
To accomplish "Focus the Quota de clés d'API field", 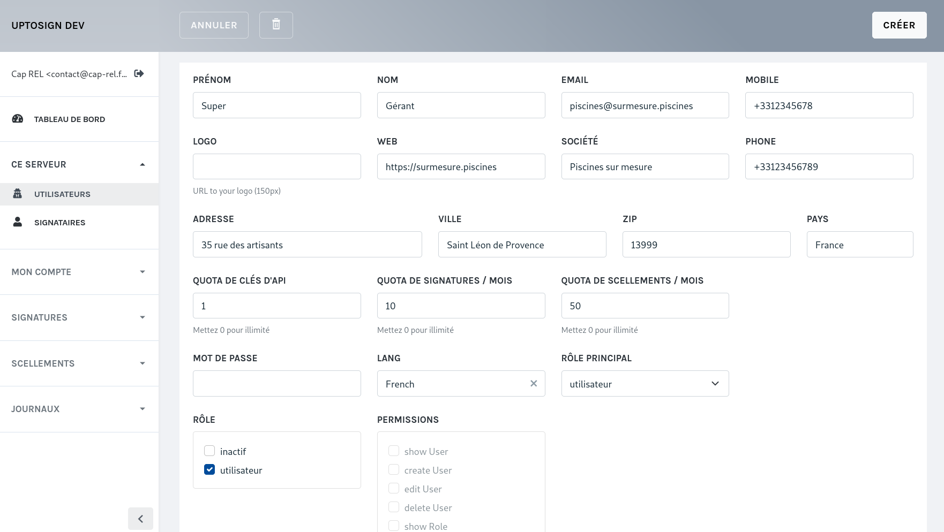I will [277, 306].
